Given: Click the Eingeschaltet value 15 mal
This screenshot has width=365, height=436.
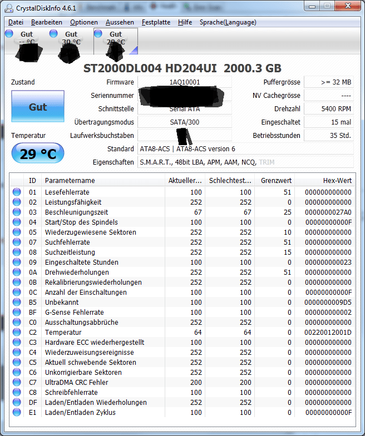Looking at the screenshot, I should [x=328, y=122].
